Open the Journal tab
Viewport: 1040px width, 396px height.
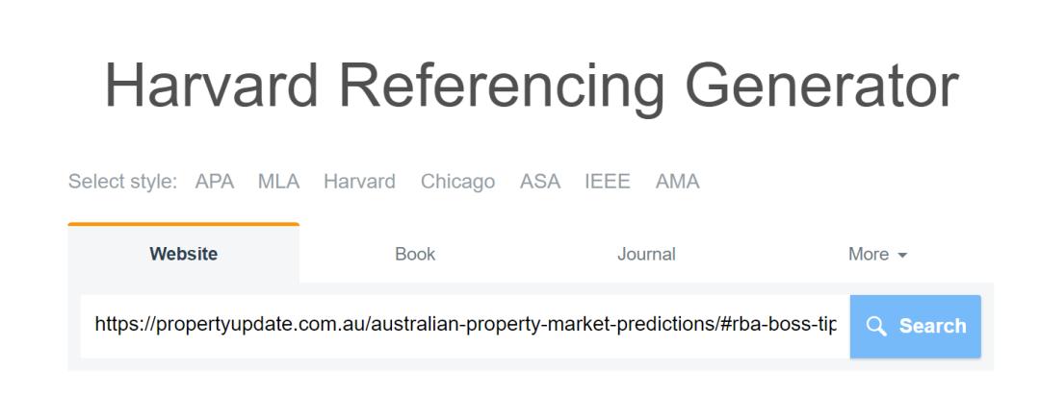(646, 254)
